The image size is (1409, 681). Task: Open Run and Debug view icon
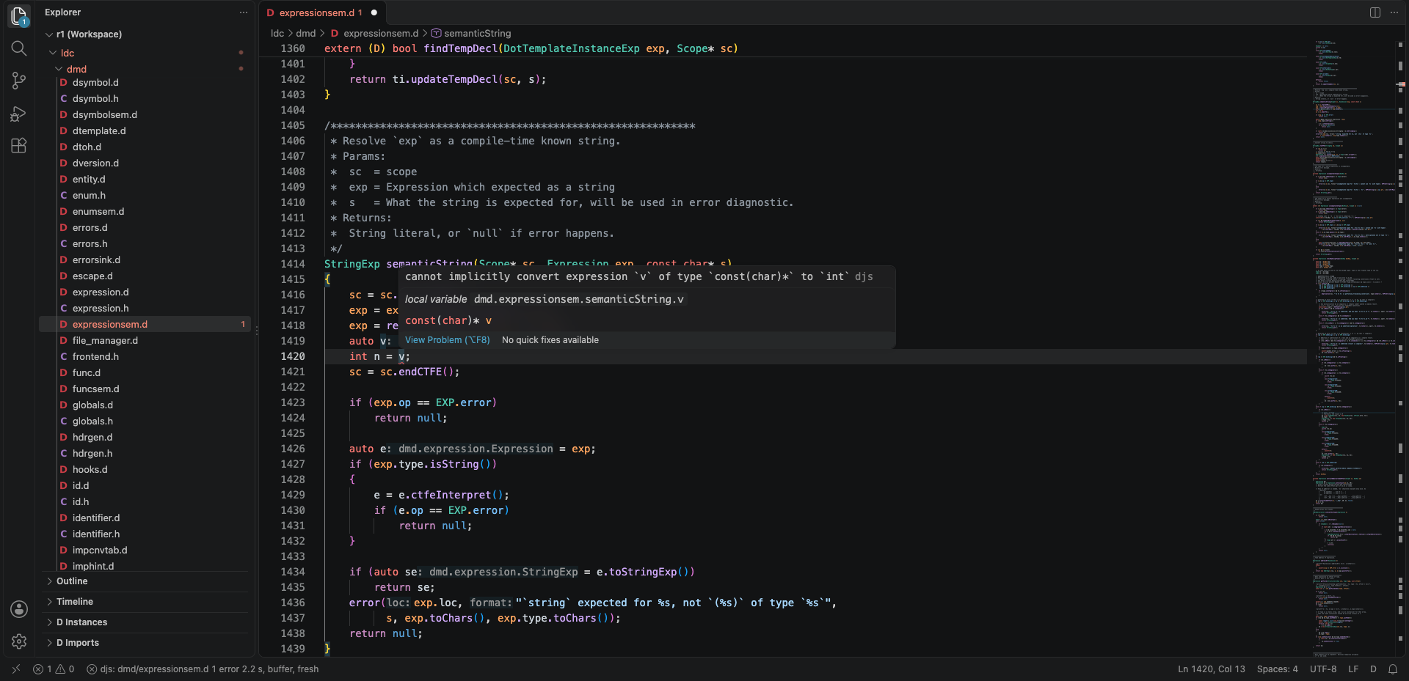tap(19, 114)
